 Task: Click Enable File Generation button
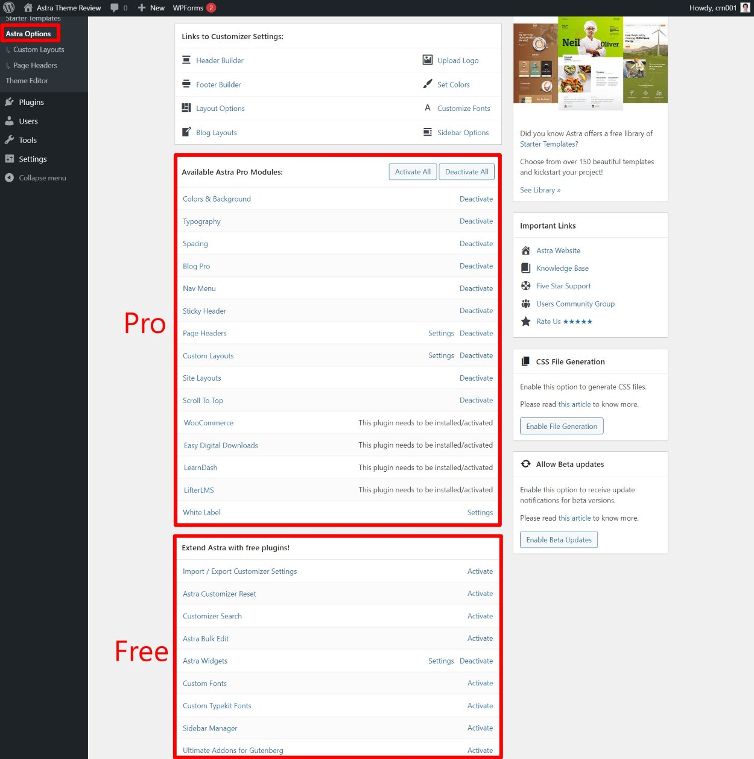click(x=562, y=426)
